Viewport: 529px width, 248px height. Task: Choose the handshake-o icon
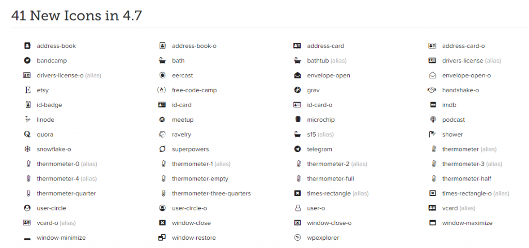432,90
